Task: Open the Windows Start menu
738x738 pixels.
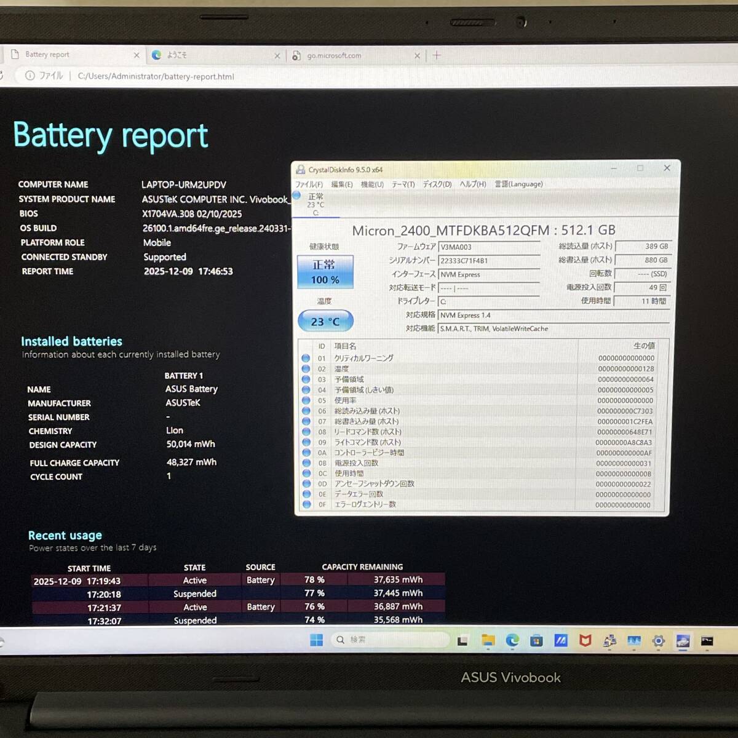Action: [316, 640]
